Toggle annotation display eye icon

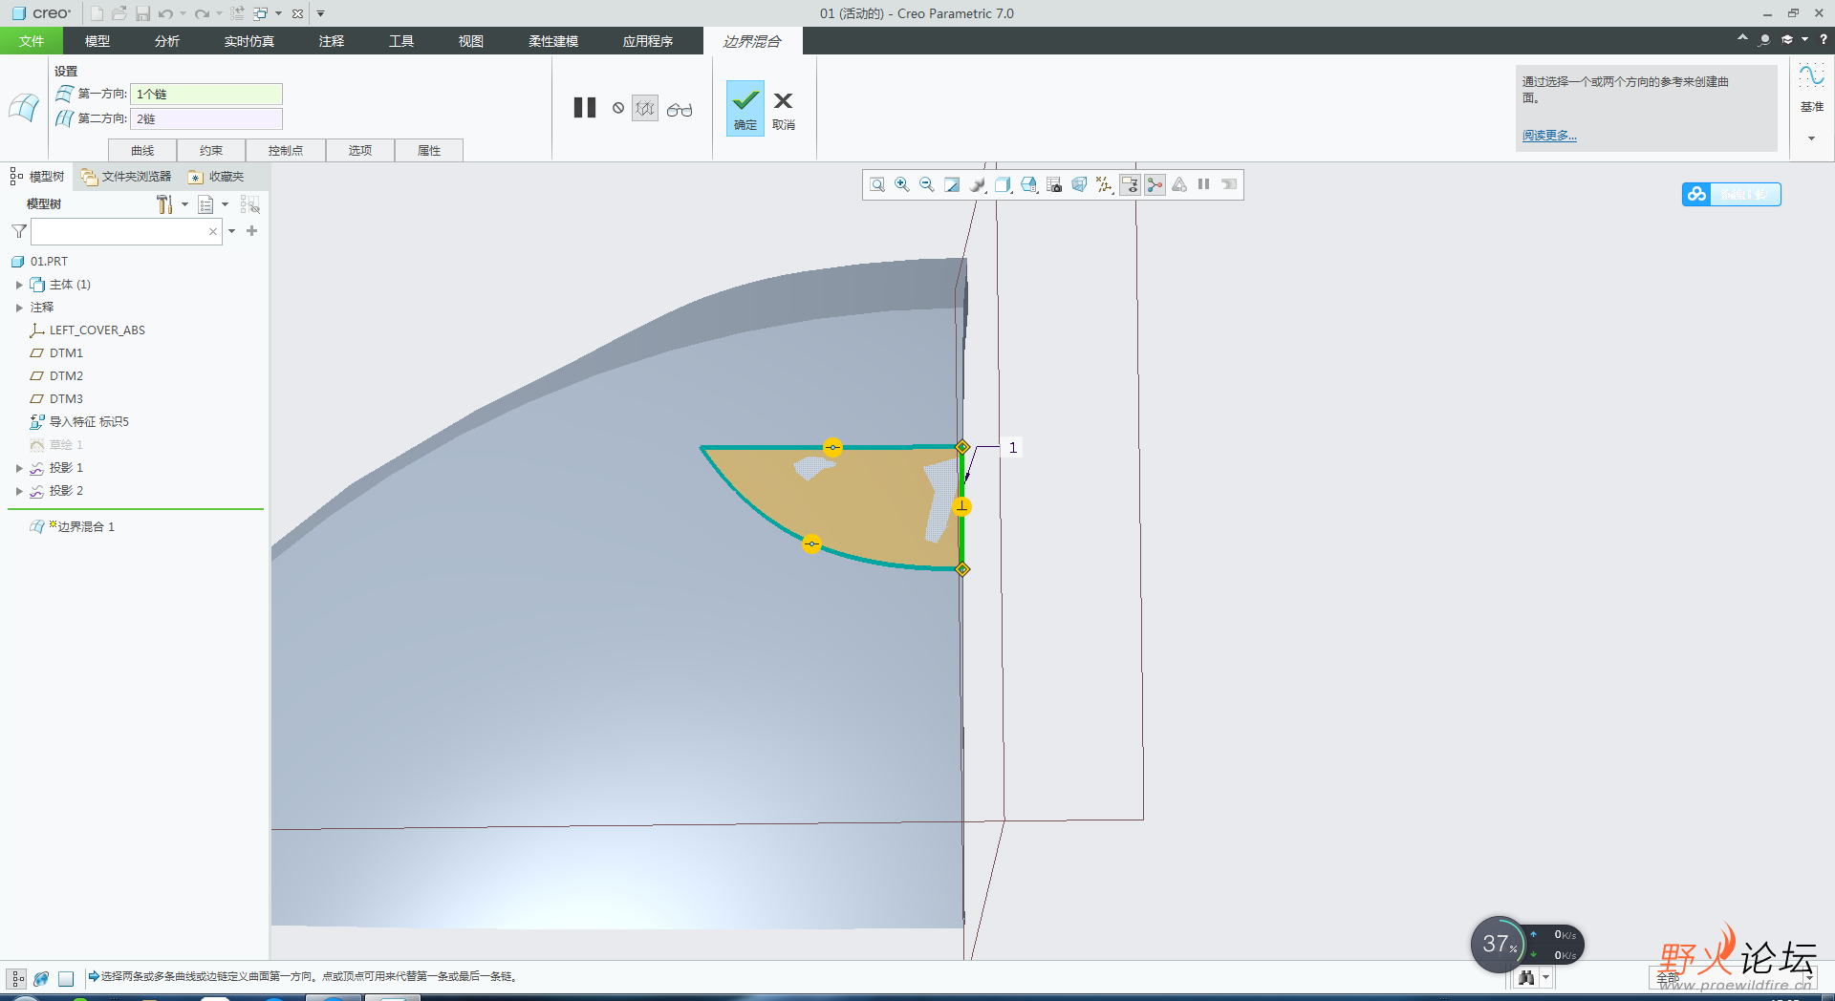pyautogui.click(x=1130, y=185)
